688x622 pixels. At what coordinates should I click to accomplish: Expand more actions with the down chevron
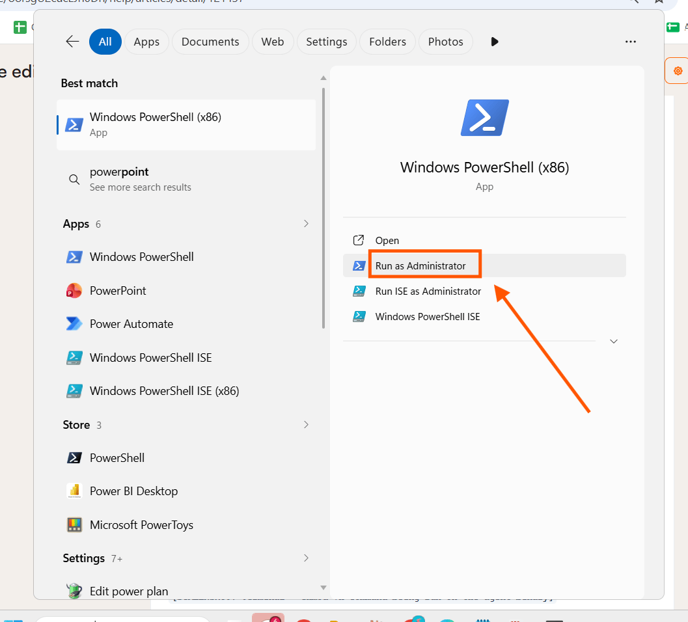coord(614,342)
